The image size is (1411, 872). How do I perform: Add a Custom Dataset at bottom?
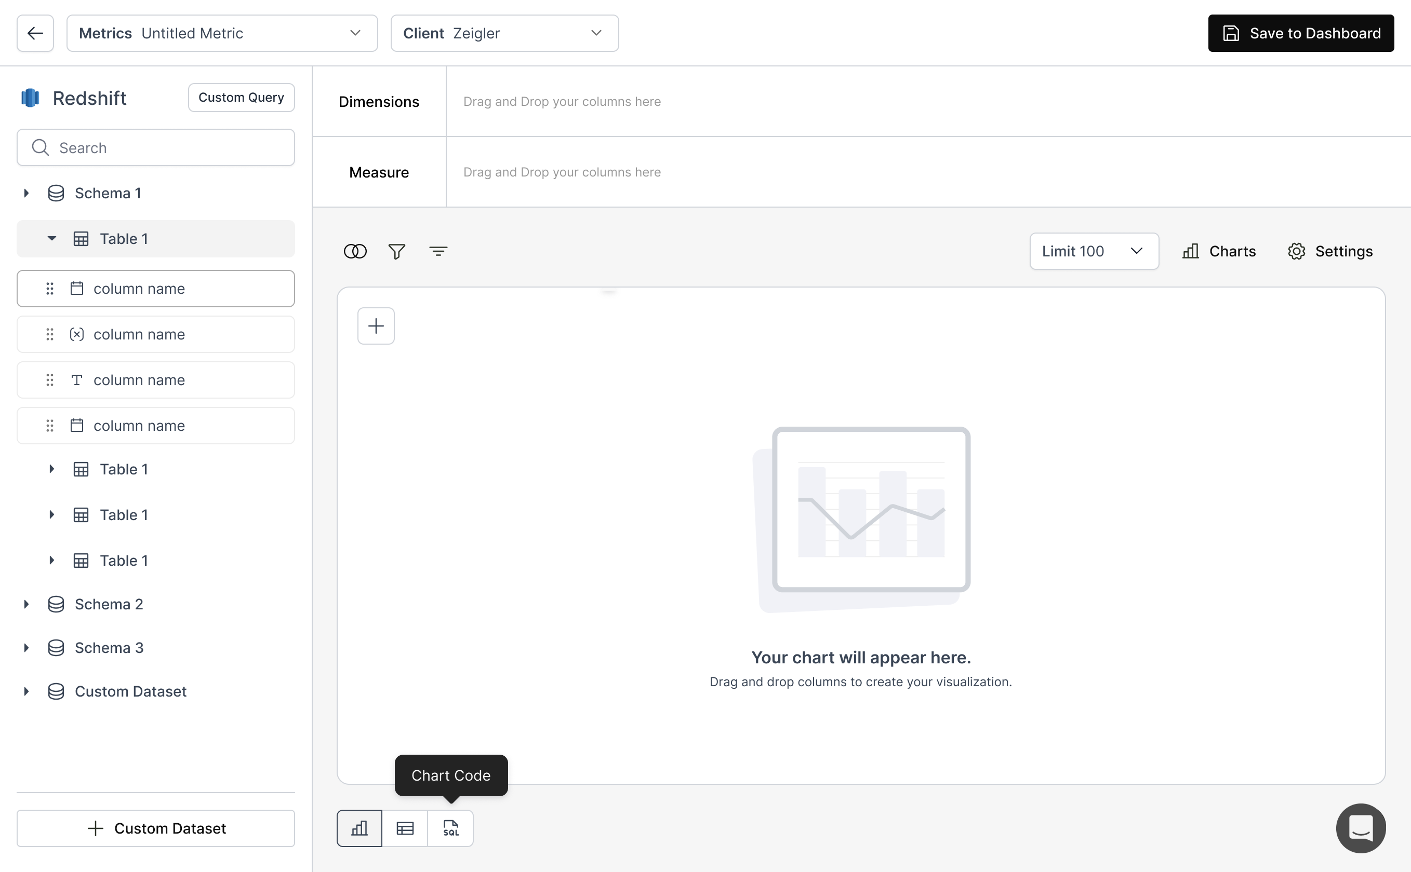point(156,828)
